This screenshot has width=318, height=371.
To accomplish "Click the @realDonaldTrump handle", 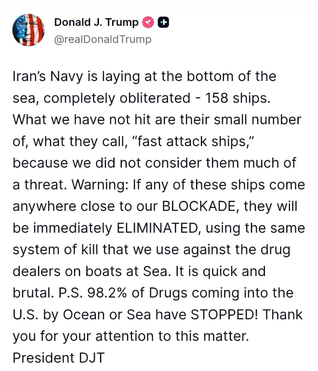I will 103,40.
